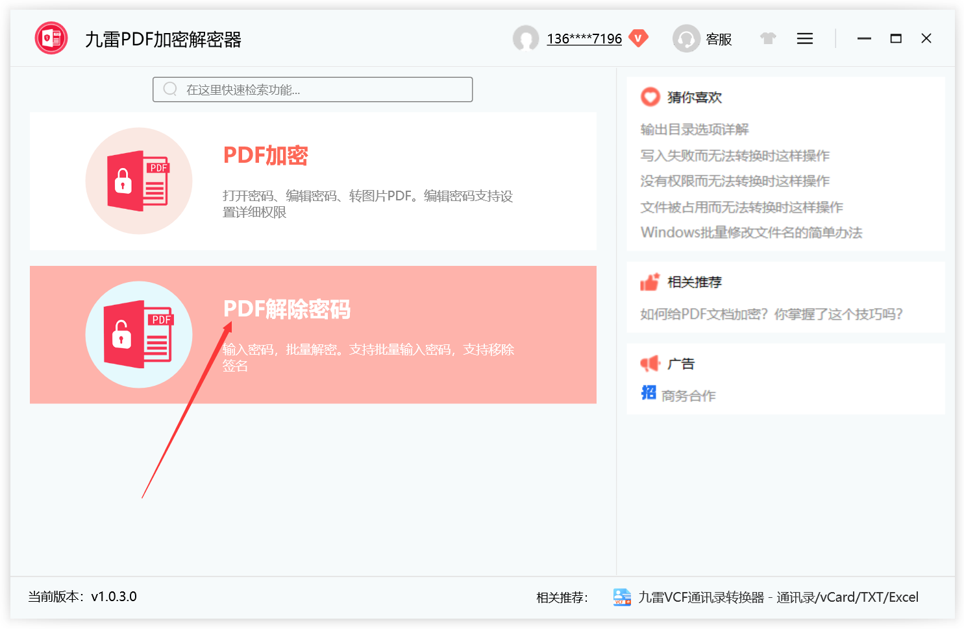The width and height of the screenshot is (964, 629).
Task: Open the hamburger menu
Action: pos(804,38)
